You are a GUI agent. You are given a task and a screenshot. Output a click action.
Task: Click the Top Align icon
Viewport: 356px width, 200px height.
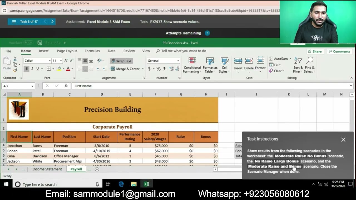tap(80, 61)
